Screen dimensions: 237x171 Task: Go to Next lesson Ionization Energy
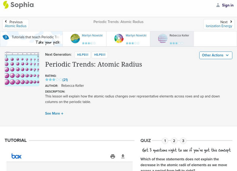pyautogui.click(x=219, y=24)
